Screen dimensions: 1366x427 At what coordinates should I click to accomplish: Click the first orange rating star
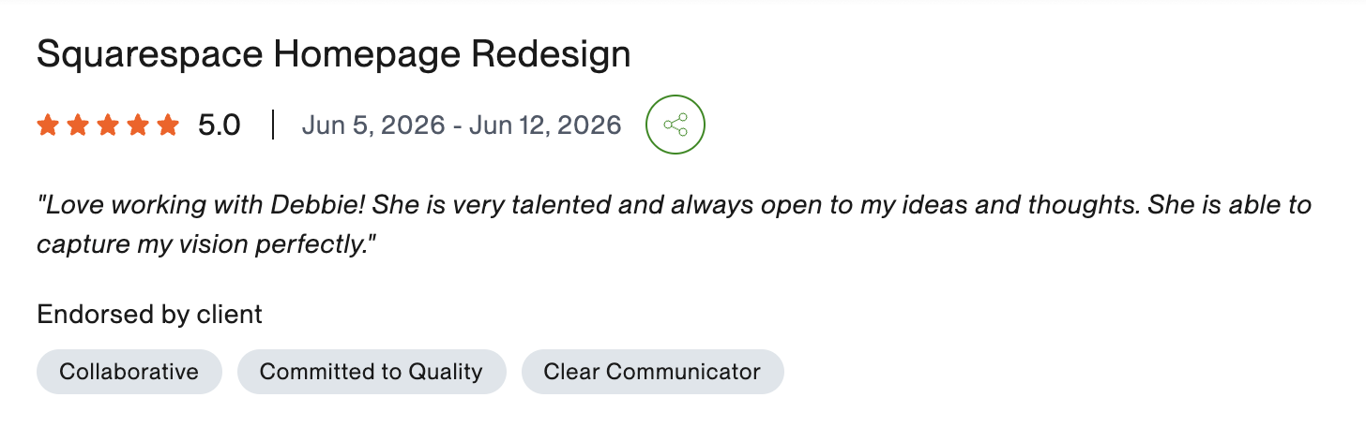pyautogui.click(x=48, y=125)
